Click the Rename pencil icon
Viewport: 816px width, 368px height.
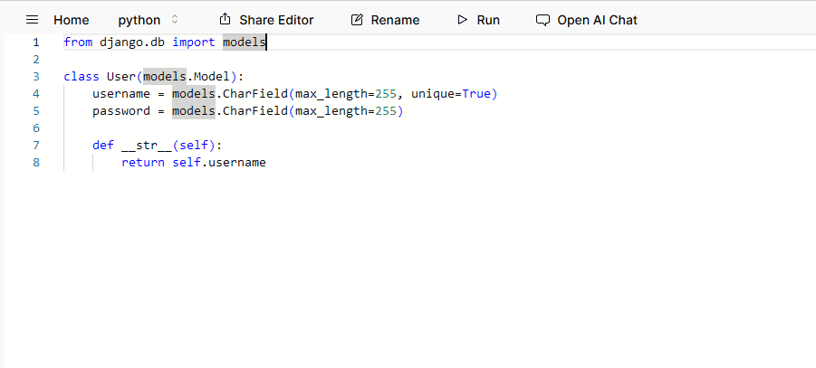[x=357, y=20]
